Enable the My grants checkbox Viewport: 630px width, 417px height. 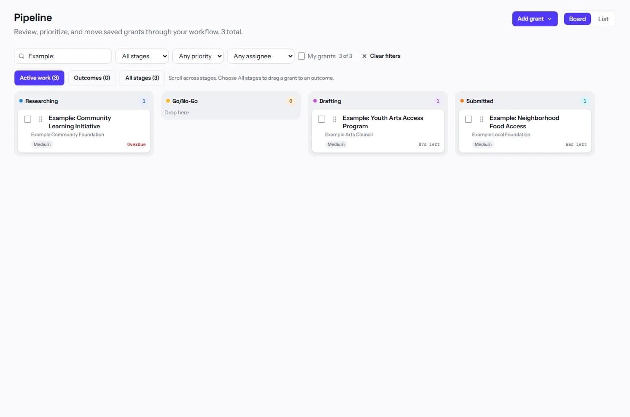tap(302, 56)
